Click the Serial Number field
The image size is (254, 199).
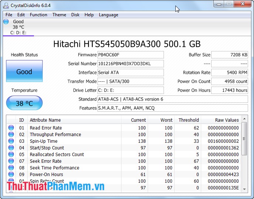(131, 64)
